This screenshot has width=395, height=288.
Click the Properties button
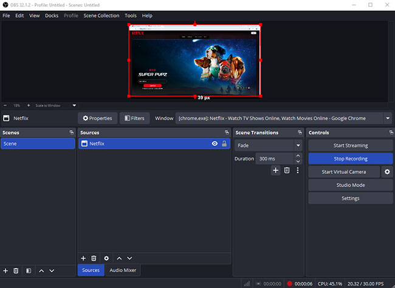click(x=97, y=118)
